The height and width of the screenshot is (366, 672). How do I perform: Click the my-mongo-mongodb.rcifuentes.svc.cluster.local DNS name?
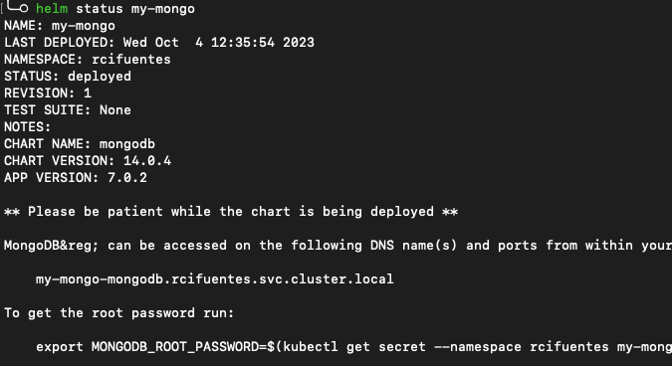pos(215,279)
